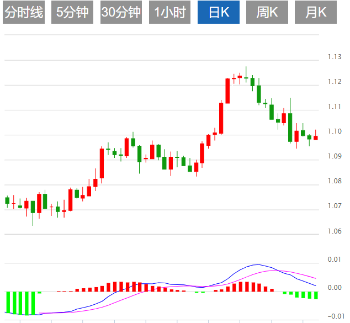Select the 5分钟 interval tab
Screen dimensions: 350x323
(72, 12)
